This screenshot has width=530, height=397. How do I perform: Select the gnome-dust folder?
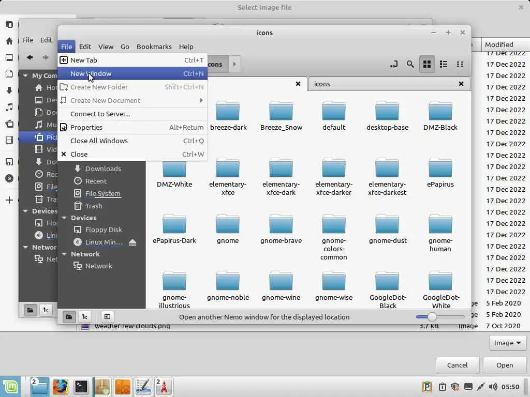coord(388,229)
